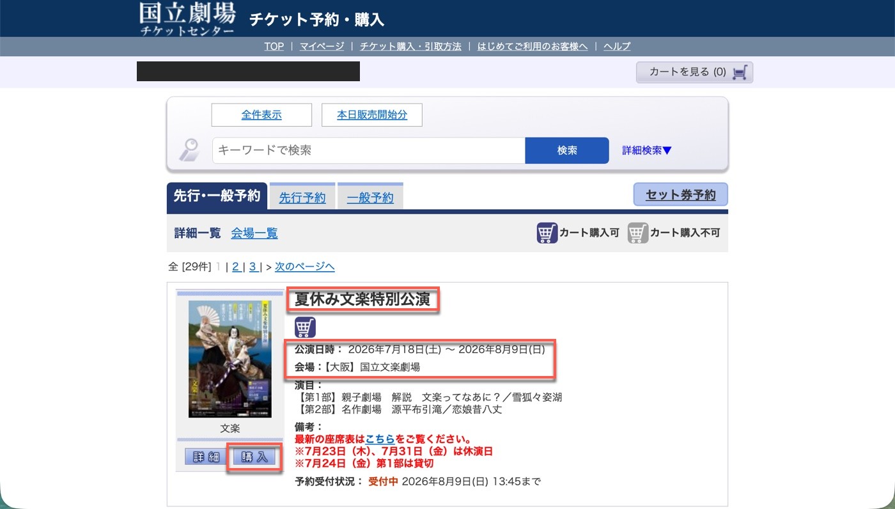Click the 購入 button under the poster
This screenshot has height=509, width=895.
click(254, 457)
